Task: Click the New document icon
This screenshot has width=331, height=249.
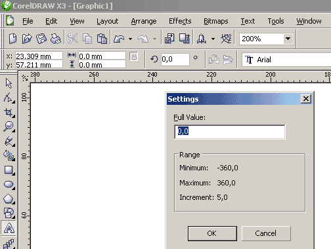Action: coord(12,39)
